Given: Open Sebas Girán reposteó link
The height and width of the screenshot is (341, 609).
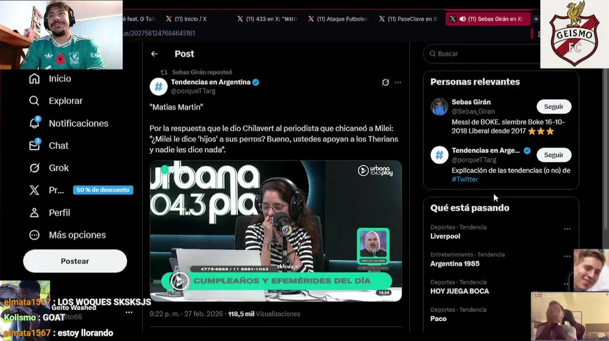Looking at the screenshot, I should pyautogui.click(x=202, y=72).
